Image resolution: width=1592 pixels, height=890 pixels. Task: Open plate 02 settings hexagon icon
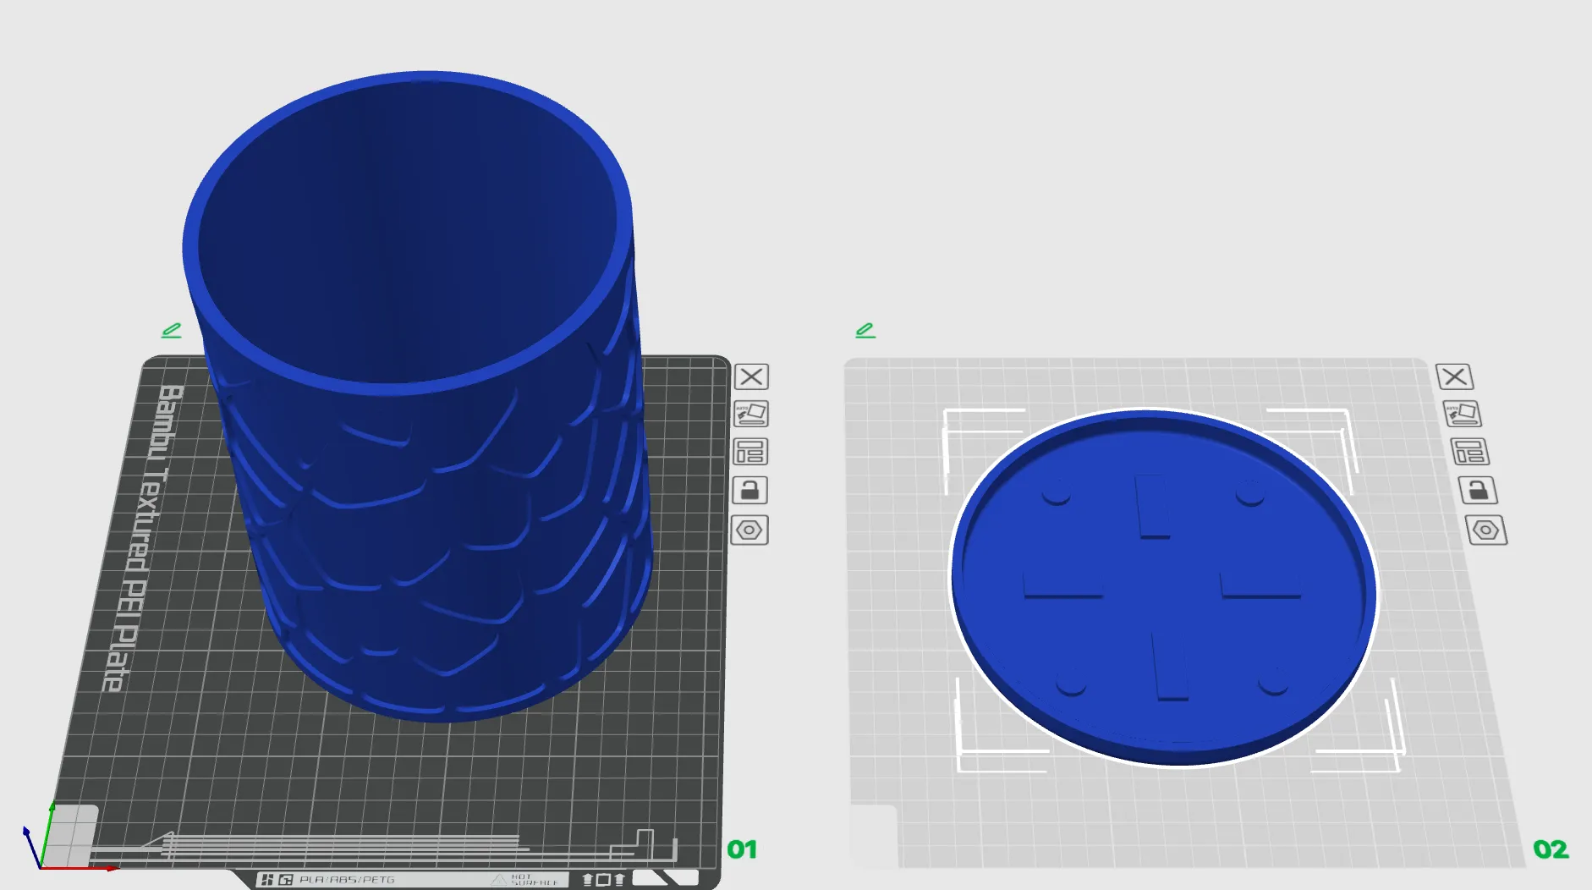coord(1486,530)
